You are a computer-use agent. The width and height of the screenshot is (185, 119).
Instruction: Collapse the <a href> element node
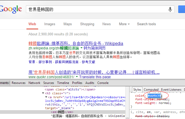46,97
